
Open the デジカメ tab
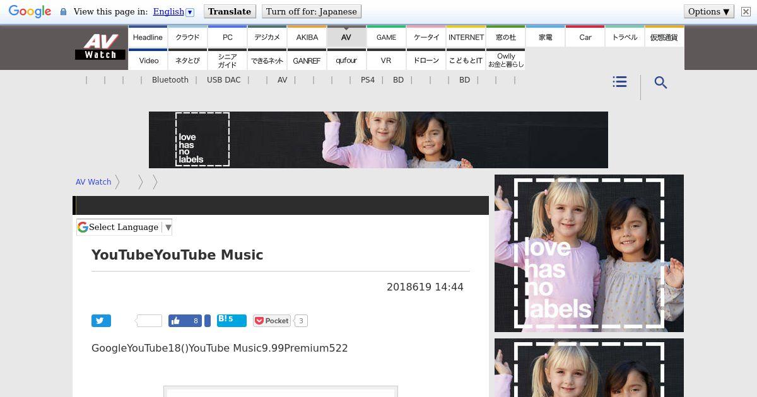click(x=267, y=37)
